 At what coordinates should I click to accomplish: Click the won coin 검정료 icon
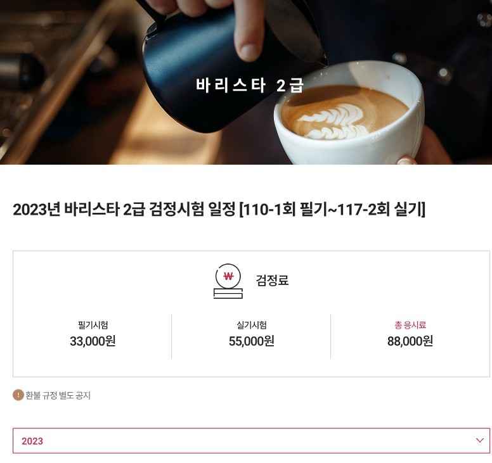(x=228, y=281)
